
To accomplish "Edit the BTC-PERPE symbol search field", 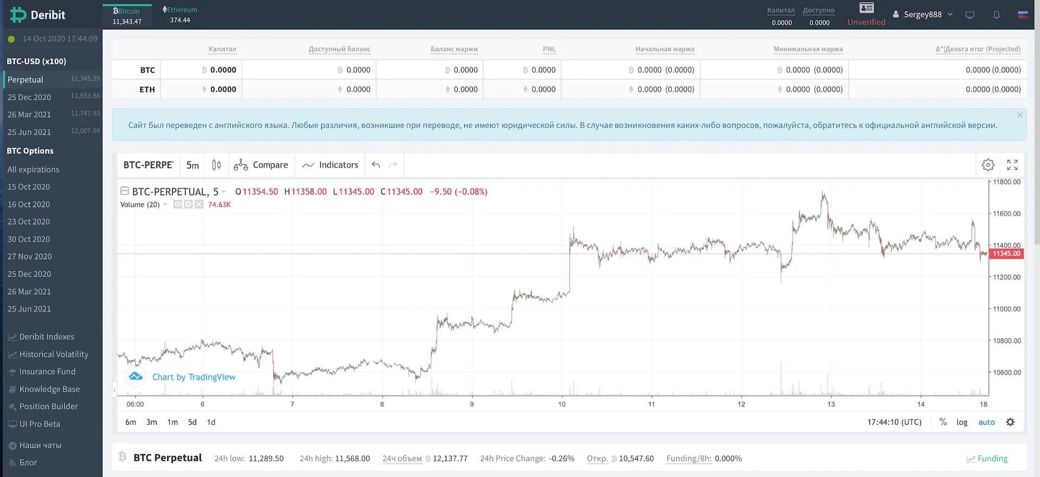I will [x=148, y=165].
